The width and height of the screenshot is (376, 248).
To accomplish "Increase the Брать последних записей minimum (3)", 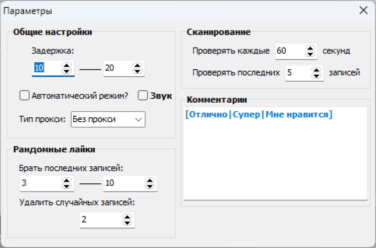I will click(x=66, y=180).
